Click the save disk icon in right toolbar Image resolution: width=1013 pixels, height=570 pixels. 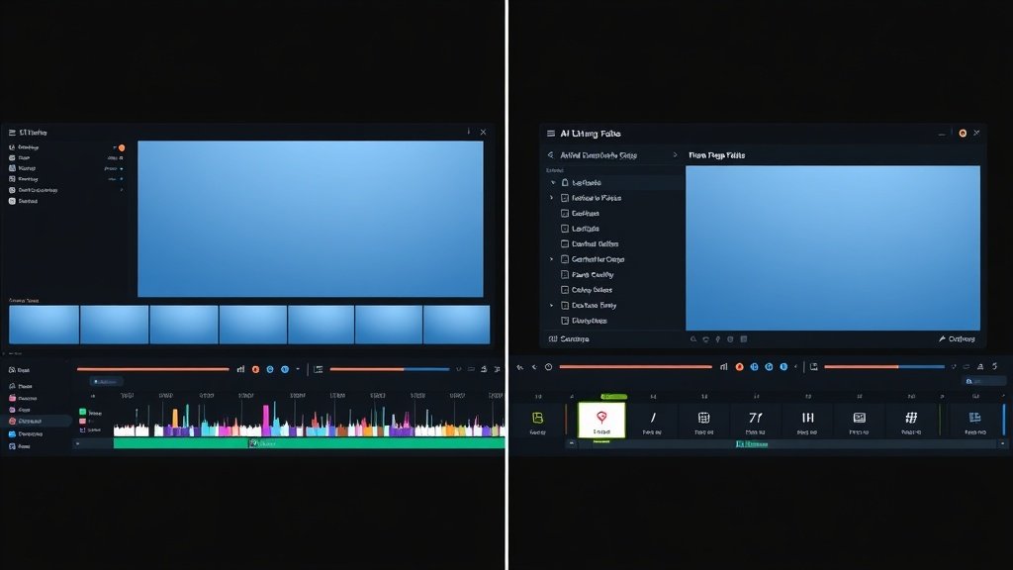pyautogui.click(x=814, y=366)
